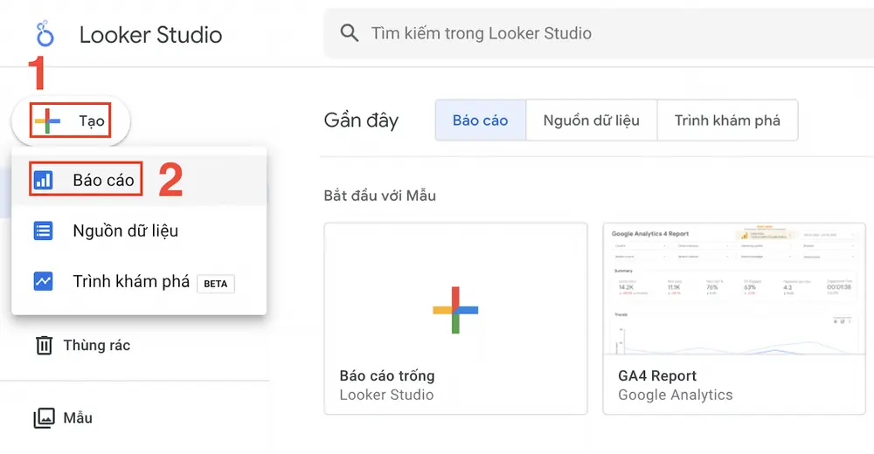This screenshot has width=874, height=454.
Task: Click the Bắt đầu với Mẫu heading
Action: click(x=380, y=196)
